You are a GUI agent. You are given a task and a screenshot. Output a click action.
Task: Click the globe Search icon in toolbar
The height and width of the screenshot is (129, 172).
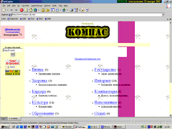coord(35,10)
